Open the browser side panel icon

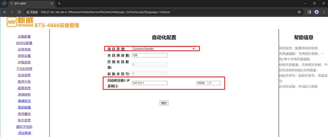tap(309, 12)
